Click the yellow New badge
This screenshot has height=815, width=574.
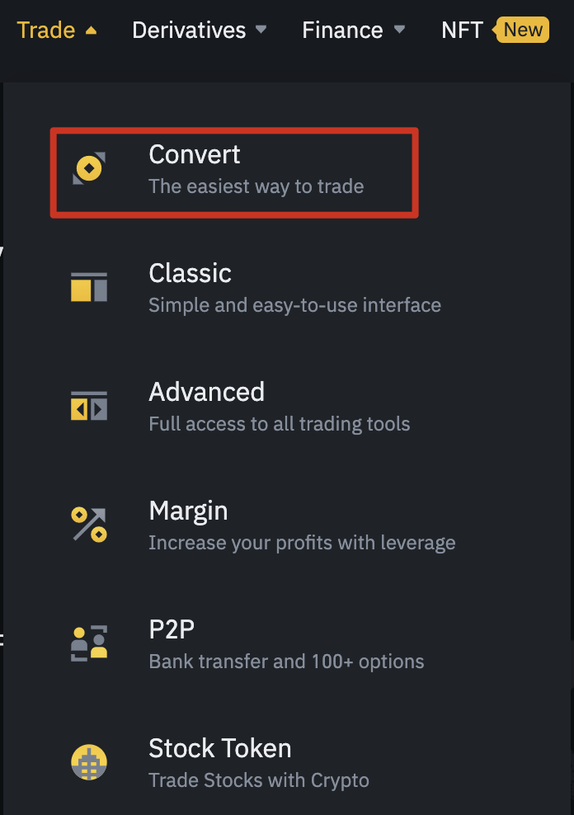pos(523,31)
